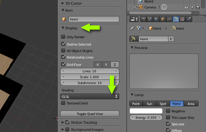Enable the Textured Solid checkbox
Viewport: 206px width, 132px height.
pos(63,103)
